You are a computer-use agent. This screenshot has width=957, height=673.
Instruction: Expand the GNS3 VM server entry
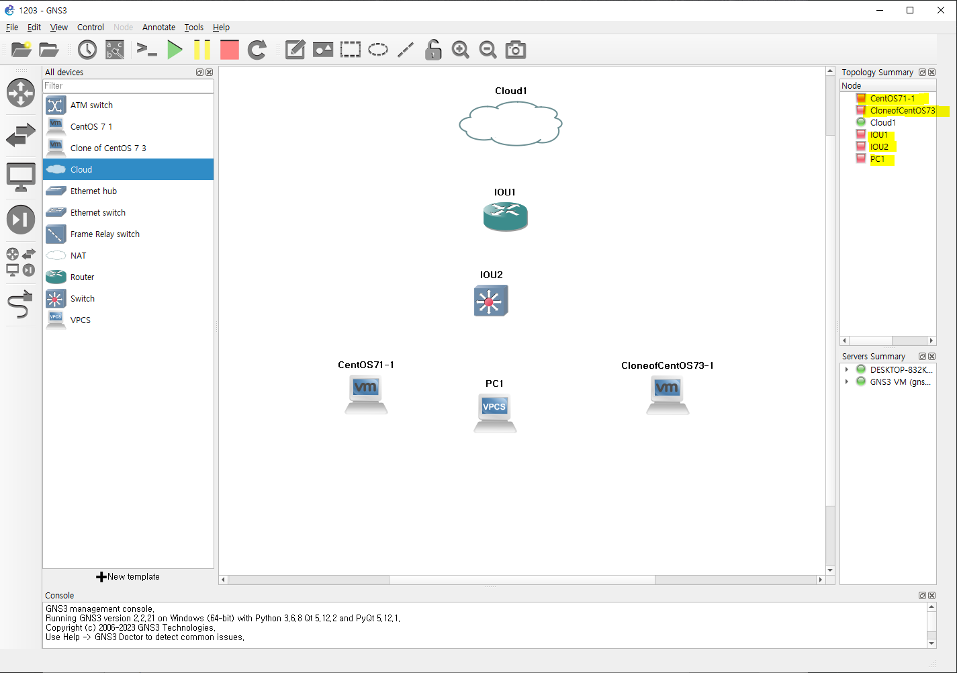pyautogui.click(x=847, y=382)
